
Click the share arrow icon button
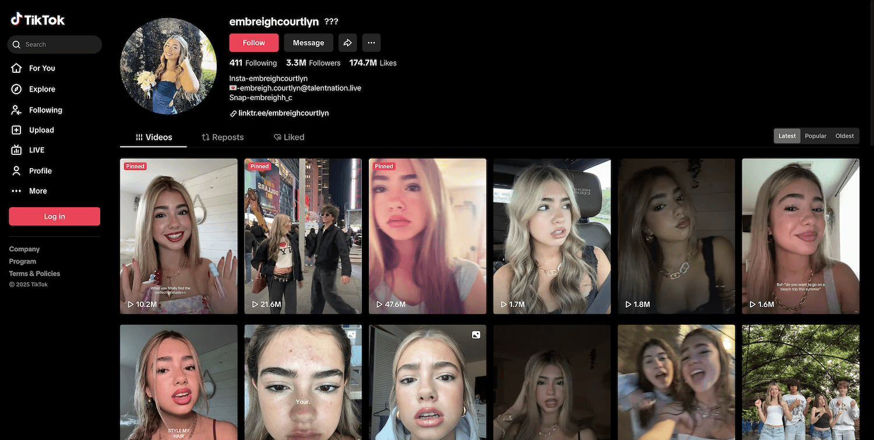pyautogui.click(x=347, y=42)
